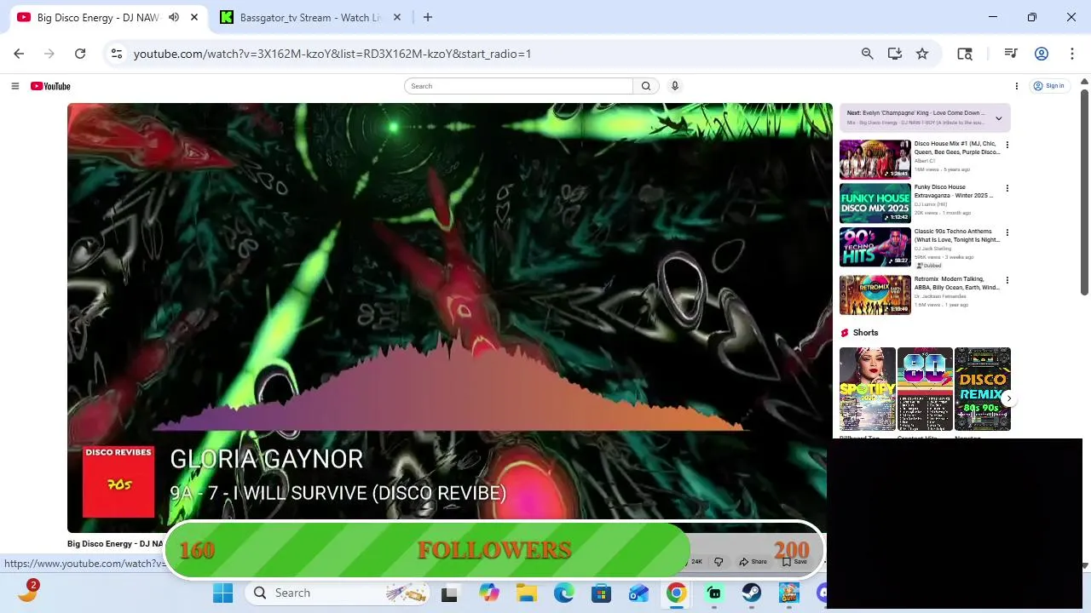Open the Retromix video thumbnail
The width and height of the screenshot is (1091, 613).
(x=875, y=295)
